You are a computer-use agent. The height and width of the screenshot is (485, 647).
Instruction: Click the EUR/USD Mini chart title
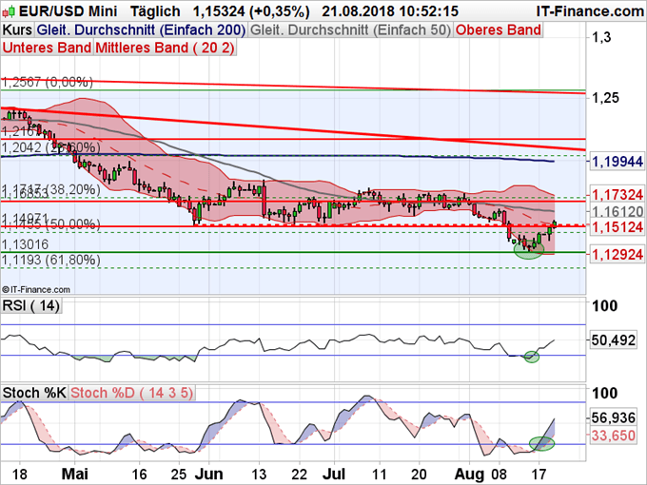pos(69,11)
